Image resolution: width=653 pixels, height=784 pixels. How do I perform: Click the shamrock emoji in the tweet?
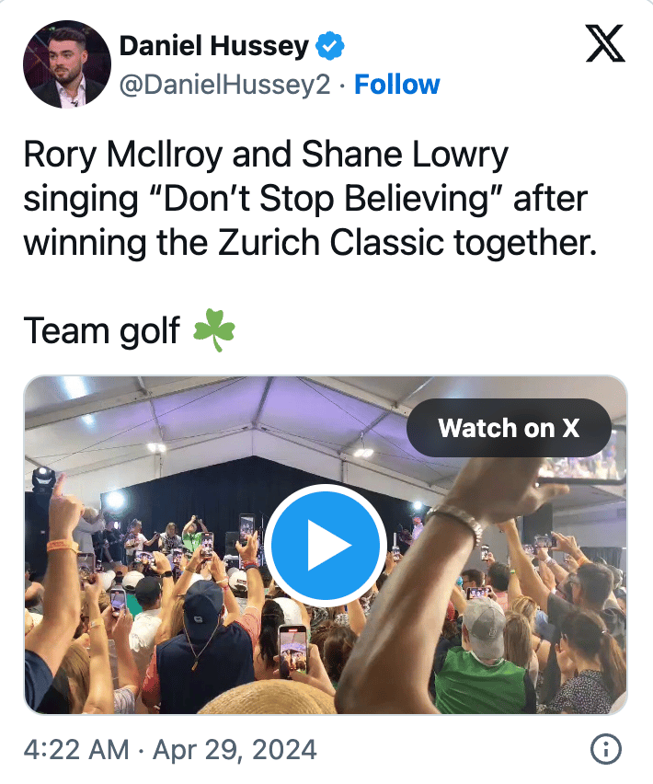[x=214, y=331]
